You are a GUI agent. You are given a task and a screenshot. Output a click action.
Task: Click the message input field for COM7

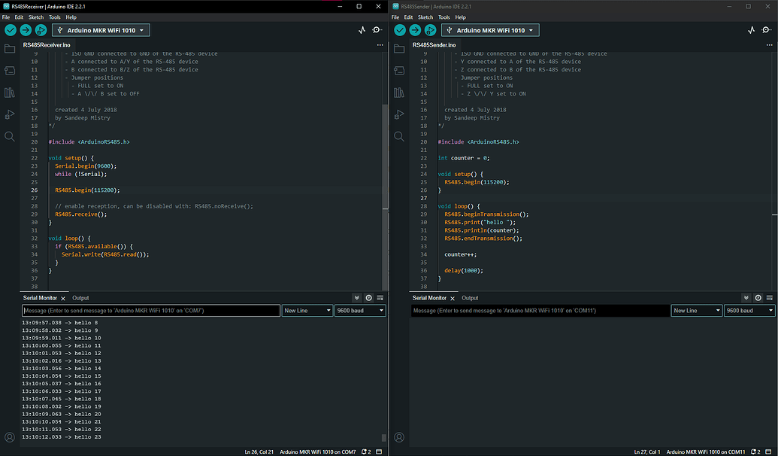click(x=150, y=310)
